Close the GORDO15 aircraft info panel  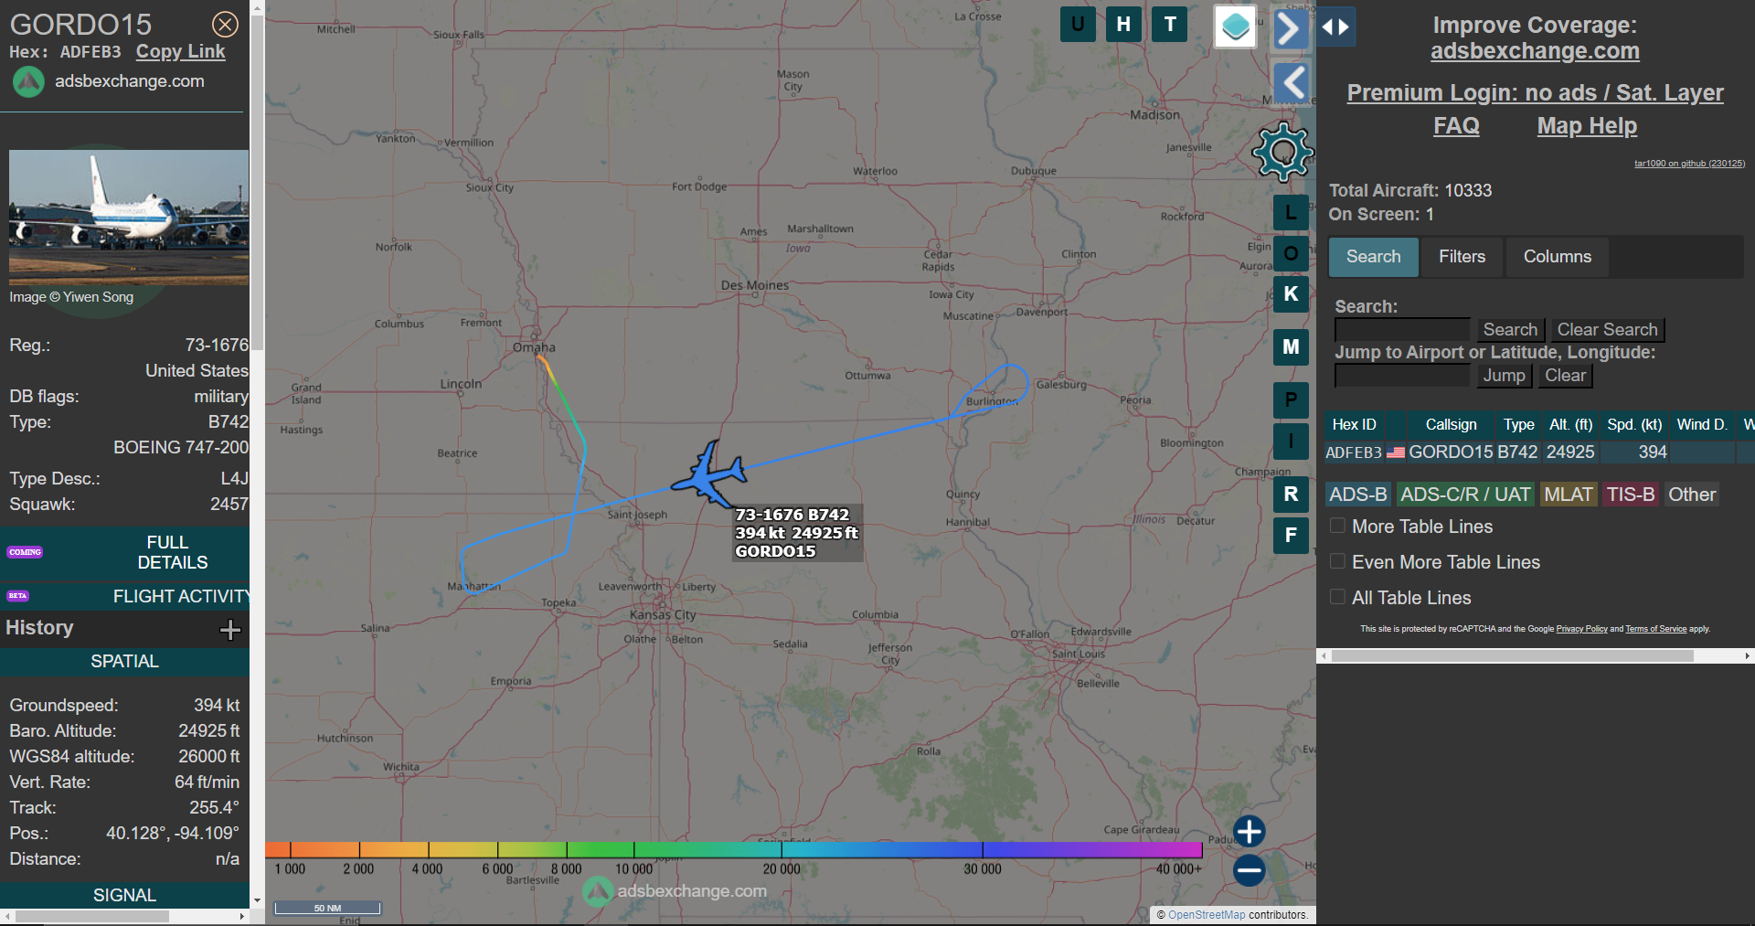click(225, 25)
